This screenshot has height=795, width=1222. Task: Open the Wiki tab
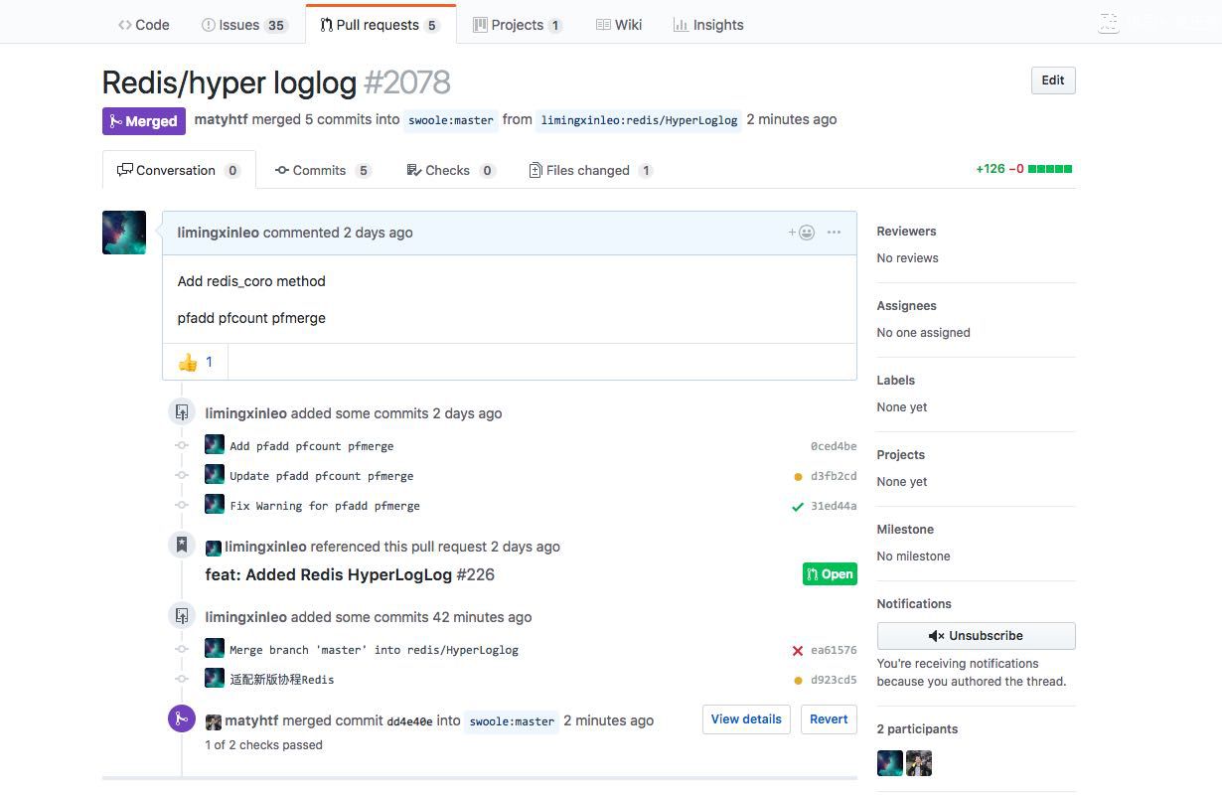click(619, 25)
